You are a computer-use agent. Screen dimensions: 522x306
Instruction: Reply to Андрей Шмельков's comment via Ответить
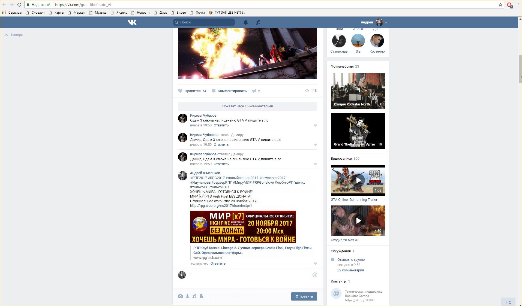pyautogui.click(x=218, y=263)
